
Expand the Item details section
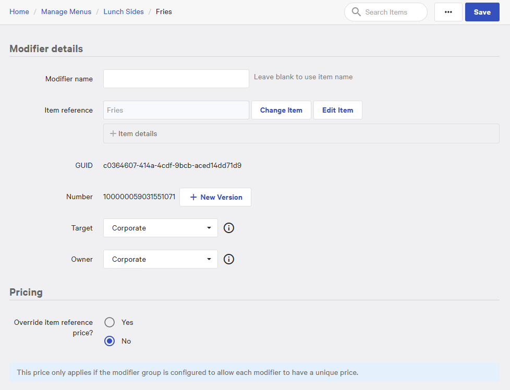[x=138, y=133]
